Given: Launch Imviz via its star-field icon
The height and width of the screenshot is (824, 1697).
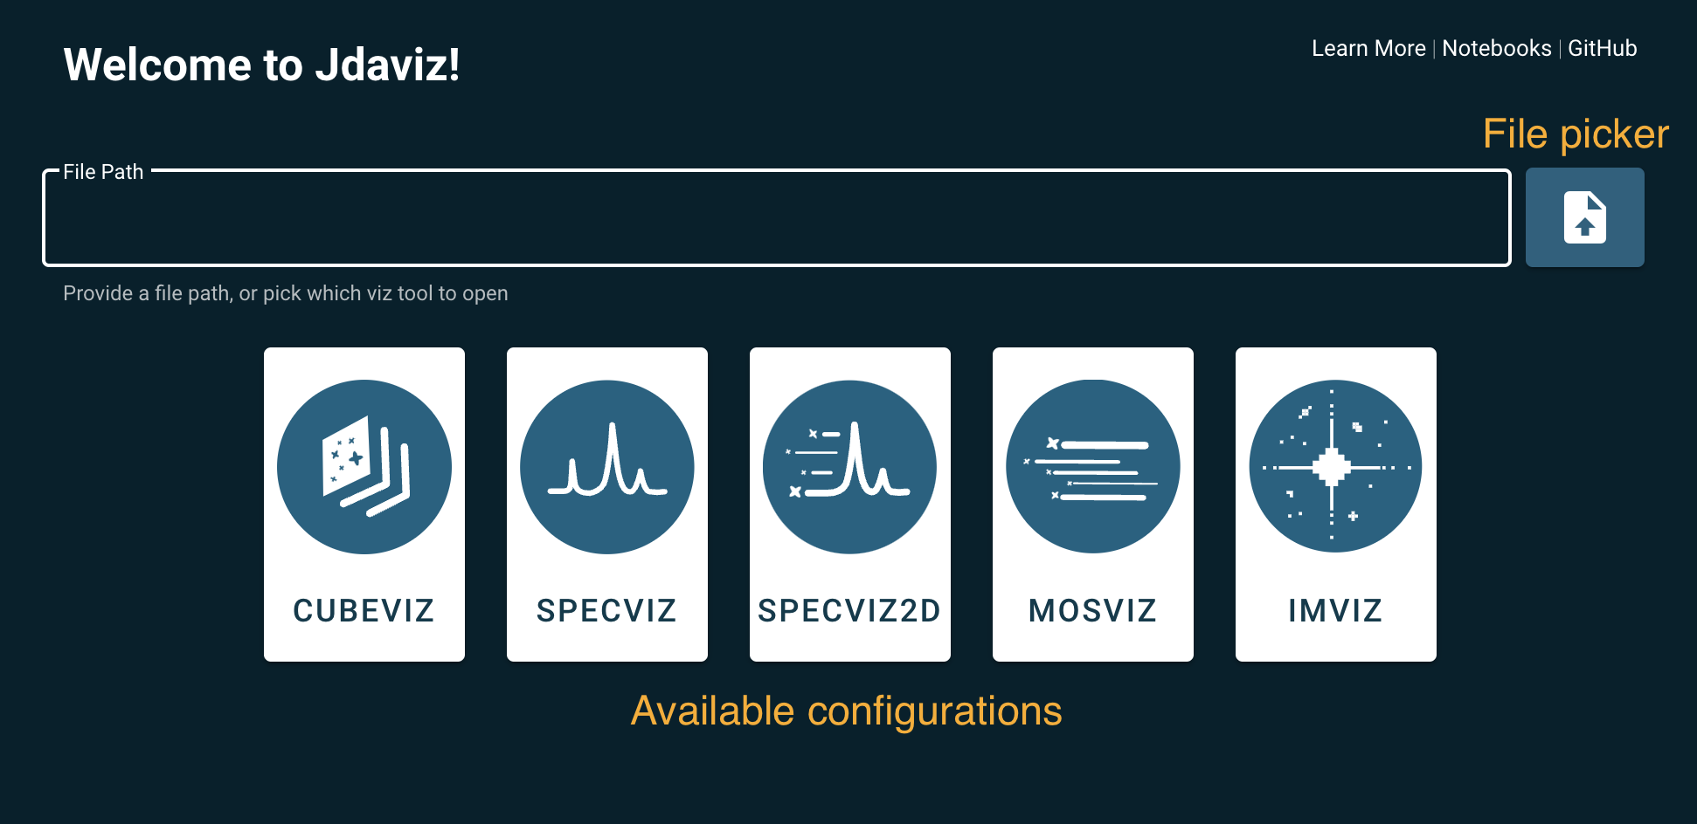Looking at the screenshot, I should [x=1335, y=466].
